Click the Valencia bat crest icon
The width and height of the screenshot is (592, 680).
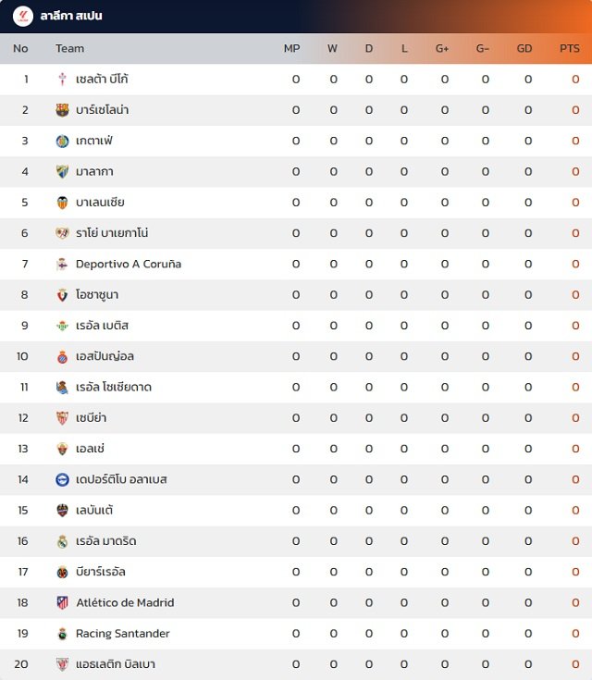[63, 203]
